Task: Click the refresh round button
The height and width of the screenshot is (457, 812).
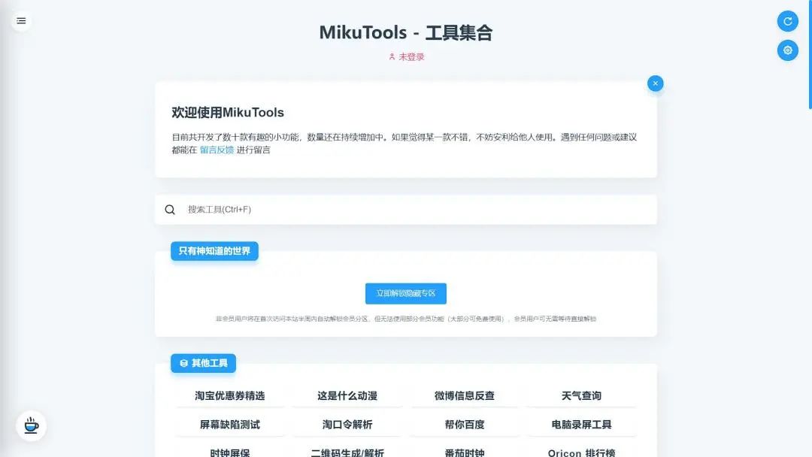Action: click(x=788, y=21)
